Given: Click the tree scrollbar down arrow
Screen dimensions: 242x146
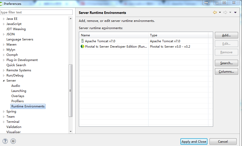Looking at the screenshot, I should click(71, 132).
